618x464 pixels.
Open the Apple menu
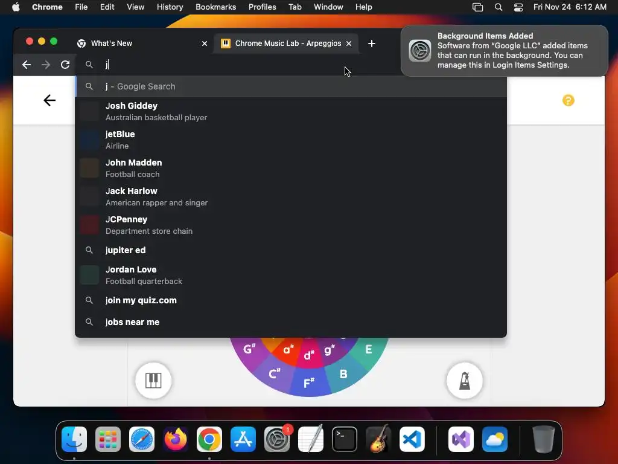click(x=16, y=7)
